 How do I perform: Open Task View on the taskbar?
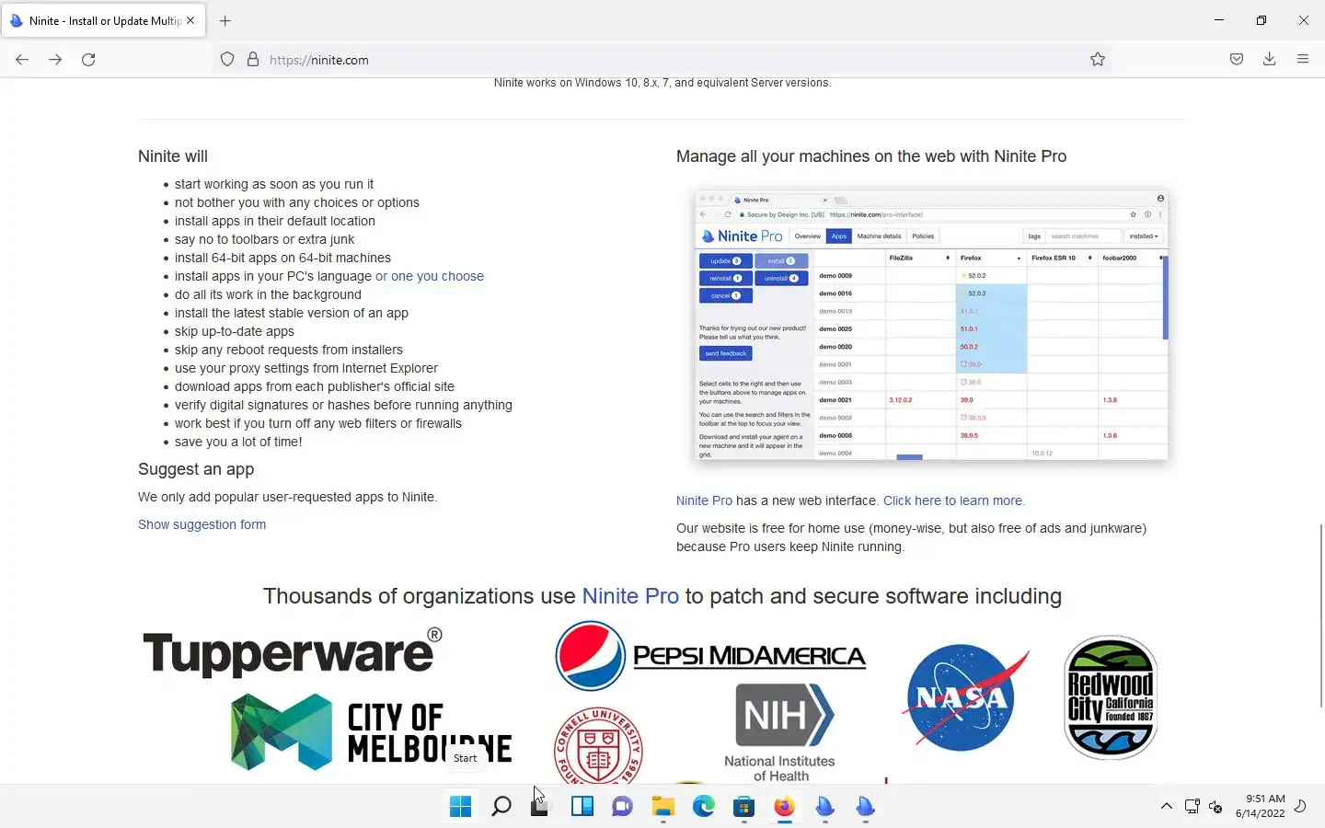coord(541,807)
